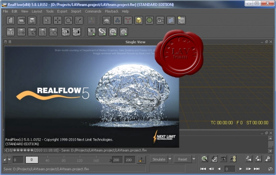Open the Commands menu
The height and width of the screenshot is (175, 276).
(93, 11)
